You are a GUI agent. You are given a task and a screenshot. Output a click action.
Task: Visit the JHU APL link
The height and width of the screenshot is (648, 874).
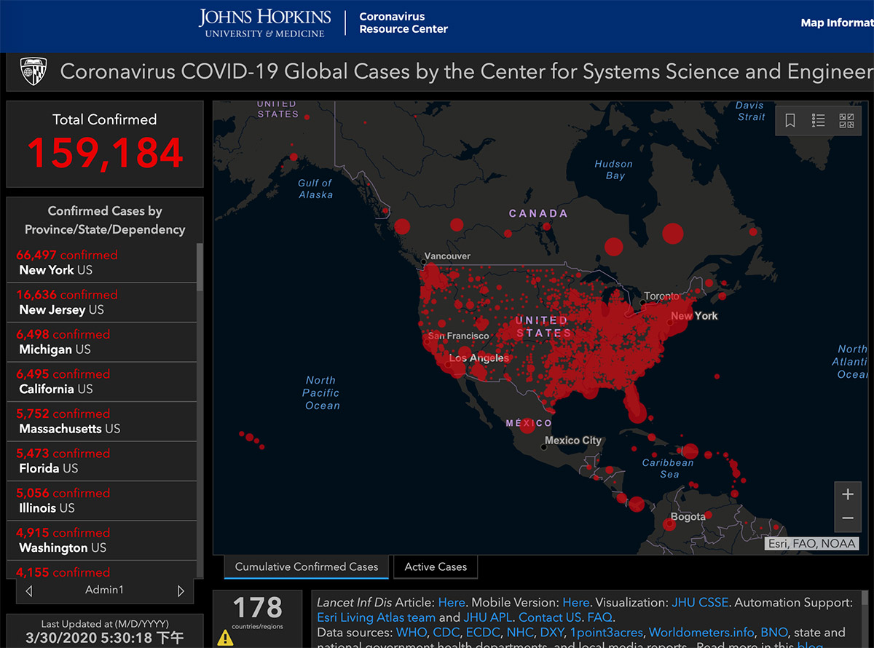488,617
